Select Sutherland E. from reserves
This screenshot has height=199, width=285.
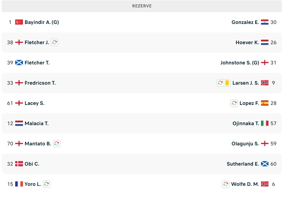pyautogui.click(x=243, y=164)
